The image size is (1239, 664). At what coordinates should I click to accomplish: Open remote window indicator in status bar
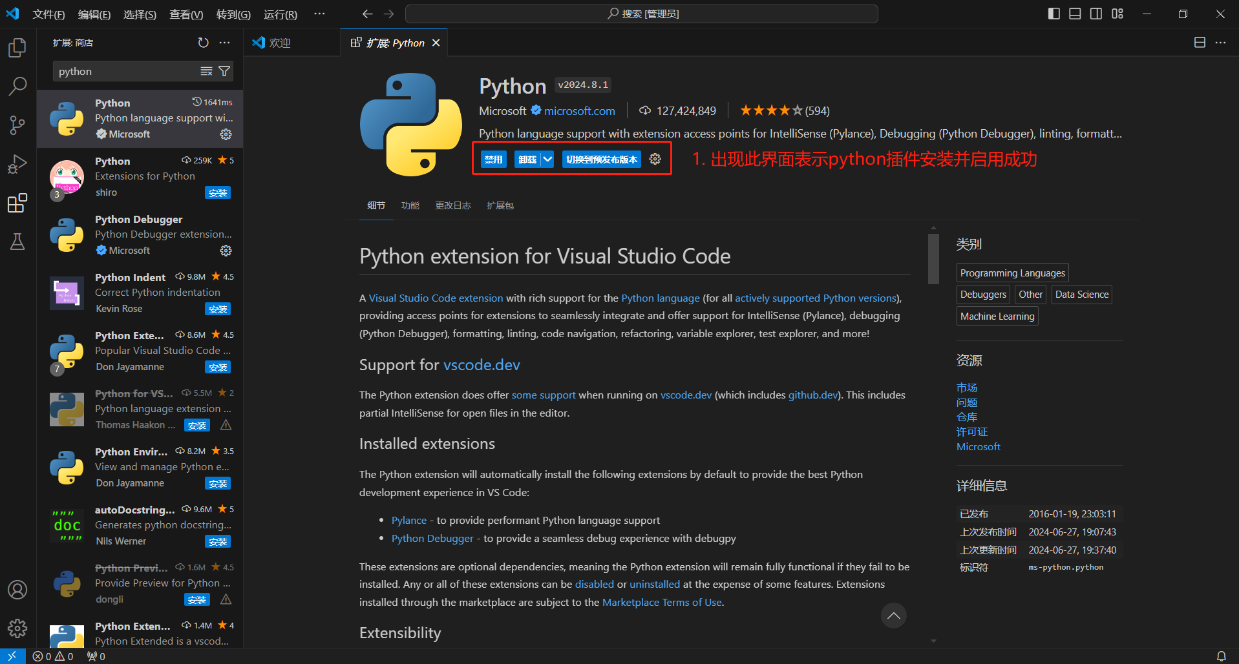12,656
